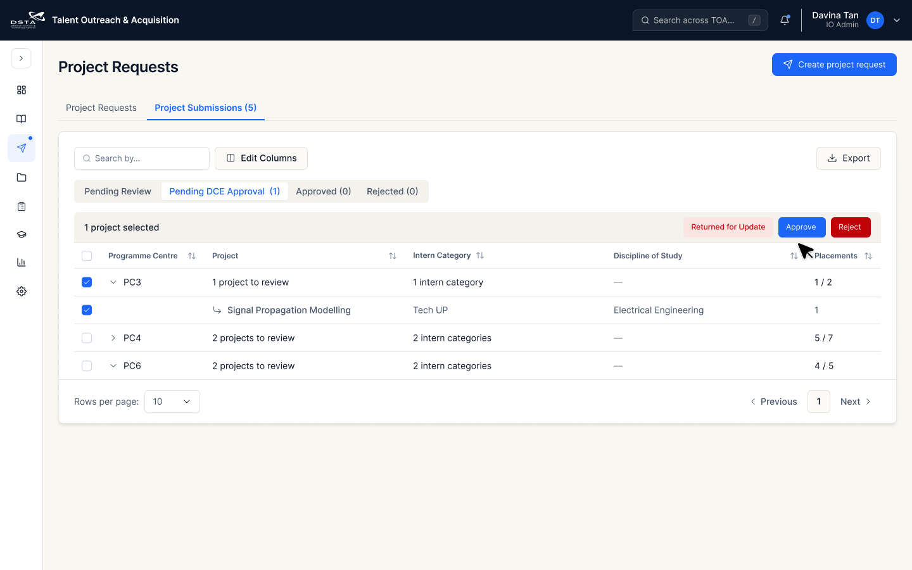
Task: Open the book icon in the sidebar
Action: (x=22, y=119)
